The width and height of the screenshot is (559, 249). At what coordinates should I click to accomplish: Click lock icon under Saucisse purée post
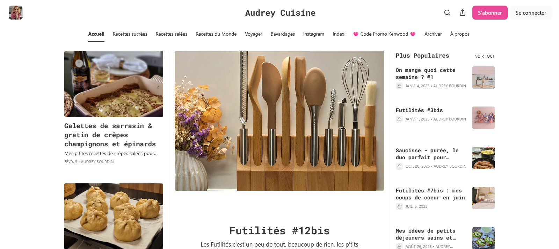point(399,166)
